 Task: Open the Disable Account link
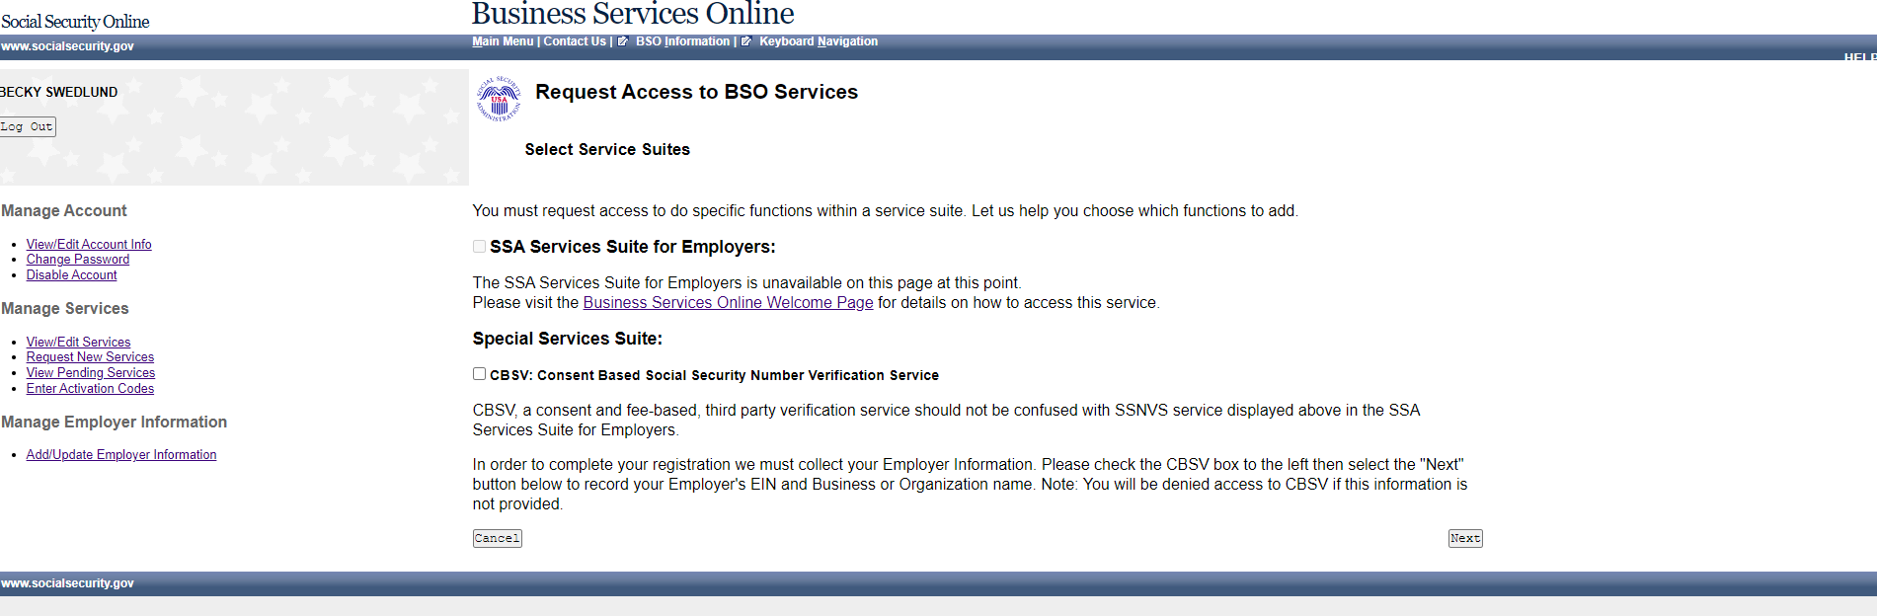(x=71, y=275)
